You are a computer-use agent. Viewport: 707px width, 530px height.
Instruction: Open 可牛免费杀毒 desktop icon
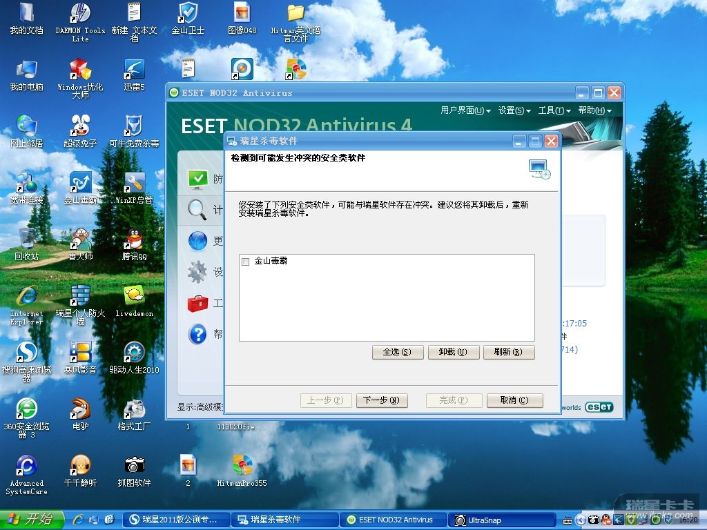[x=135, y=131]
